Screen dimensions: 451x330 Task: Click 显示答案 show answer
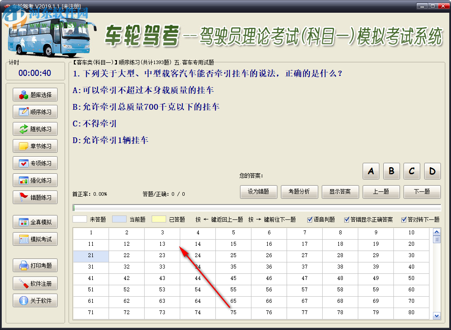(x=340, y=192)
